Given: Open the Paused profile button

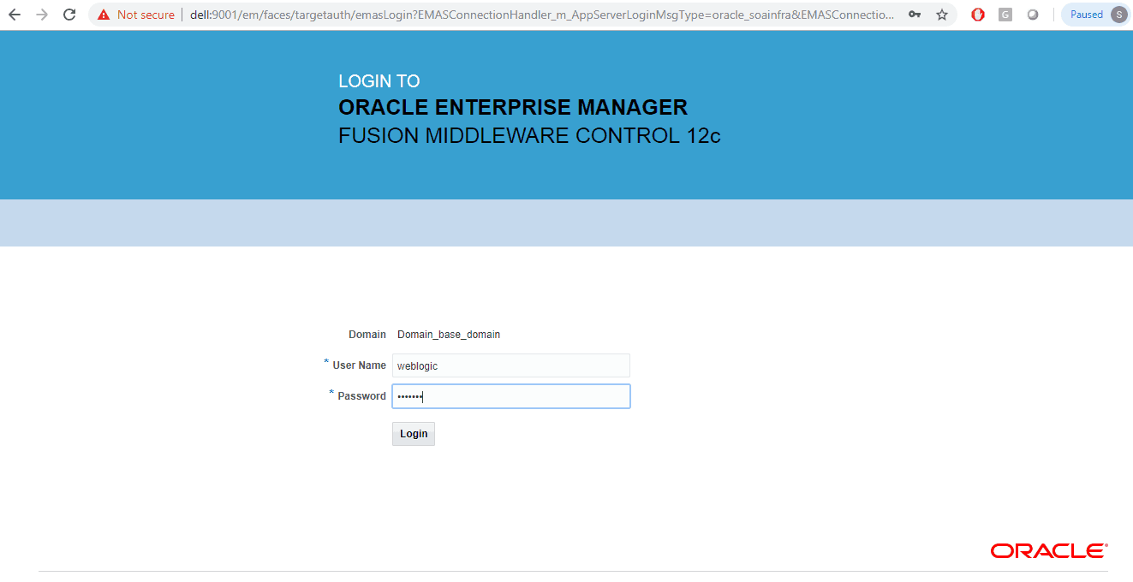Looking at the screenshot, I should pos(1095,15).
